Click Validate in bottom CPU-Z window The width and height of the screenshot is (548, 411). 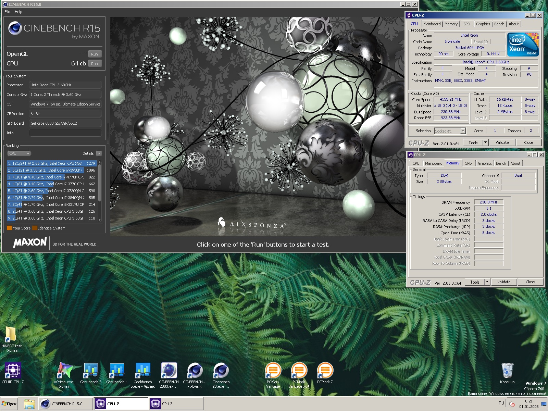coord(503,282)
